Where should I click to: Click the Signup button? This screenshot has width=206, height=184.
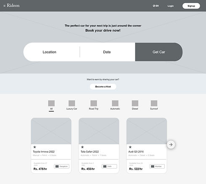[191, 6]
